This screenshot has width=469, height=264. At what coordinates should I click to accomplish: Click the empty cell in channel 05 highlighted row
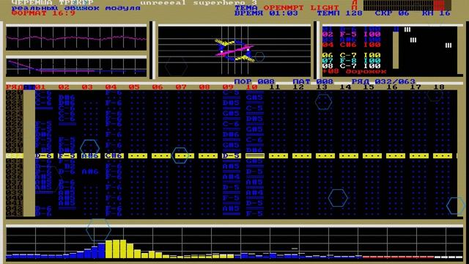coord(138,155)
